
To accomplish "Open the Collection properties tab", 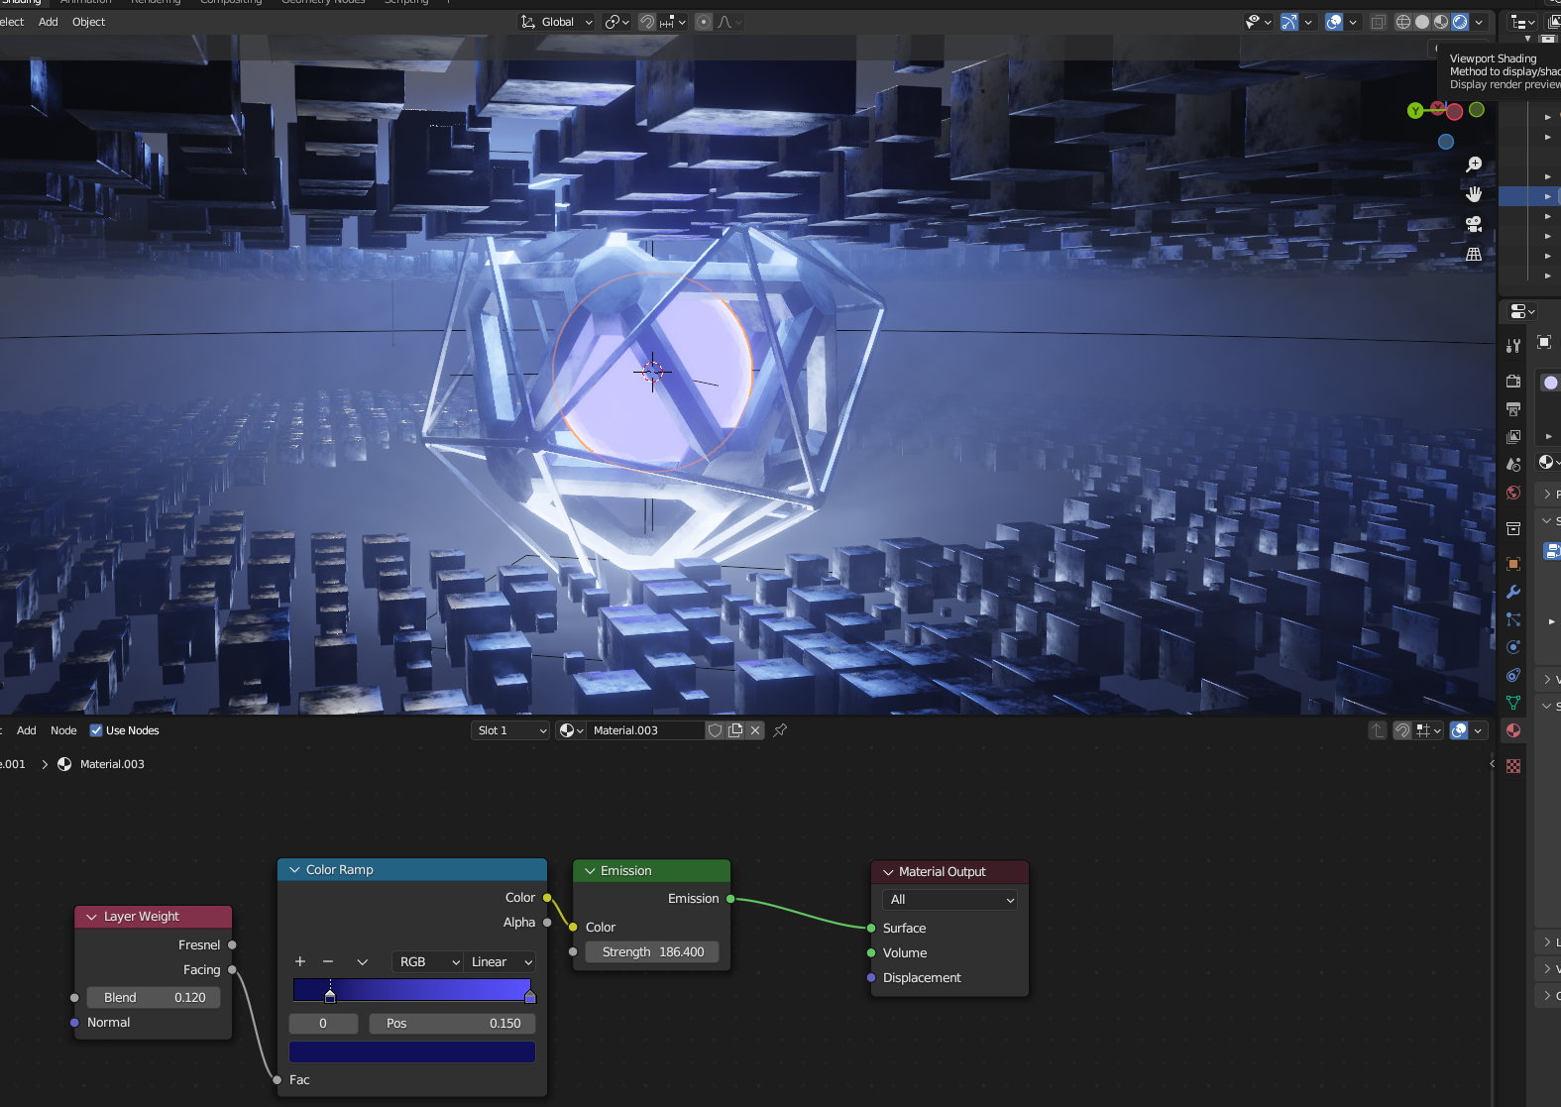I will (1513, 528).
